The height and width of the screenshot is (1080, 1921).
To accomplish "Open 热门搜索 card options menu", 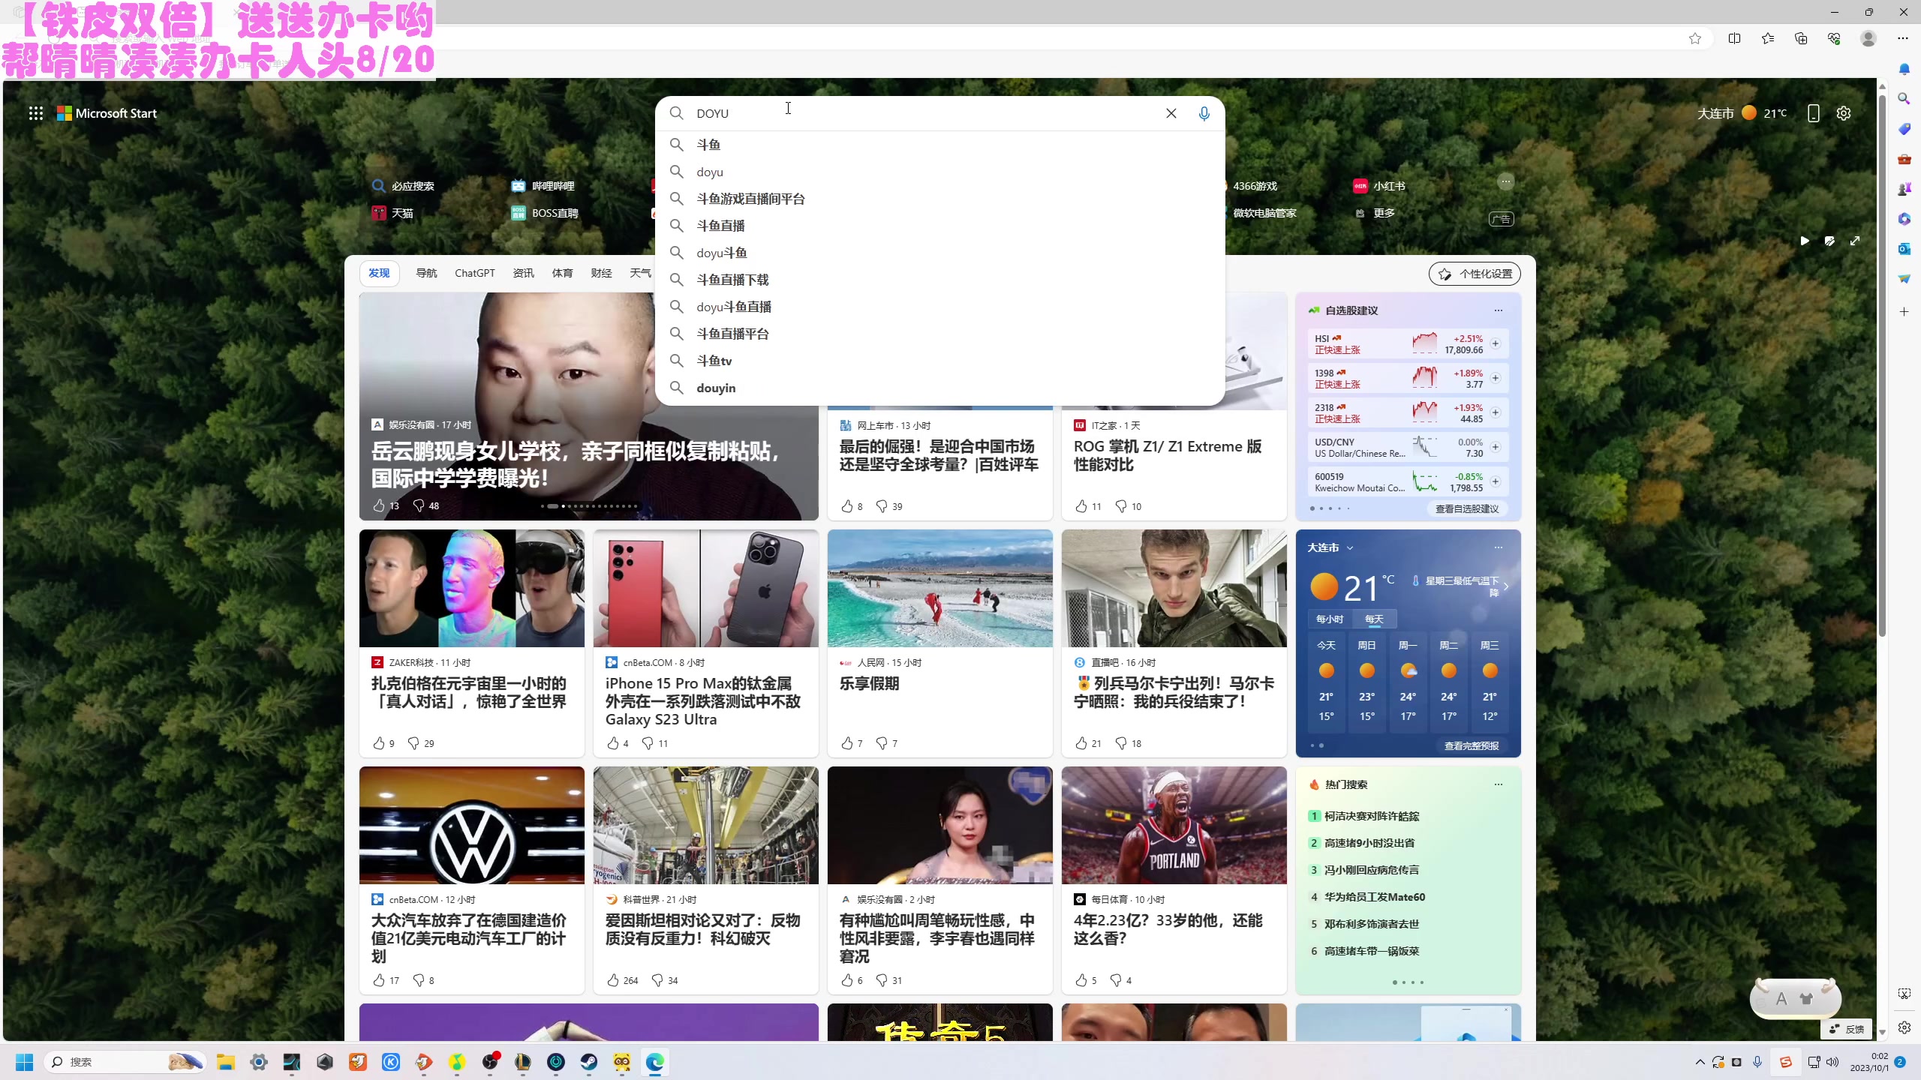I will pyautogui.click(x=1499, y=784).
